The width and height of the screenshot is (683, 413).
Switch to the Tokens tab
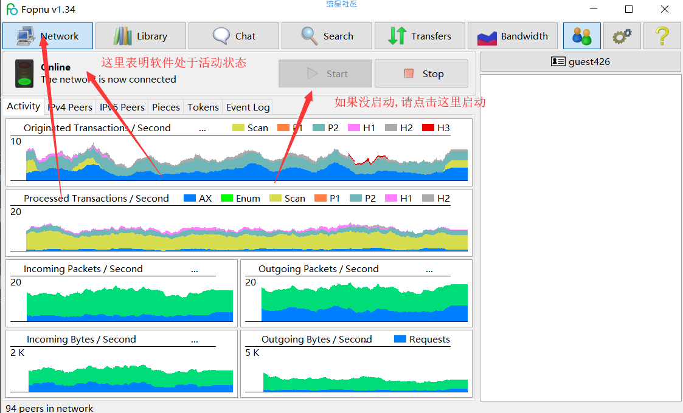203,107
